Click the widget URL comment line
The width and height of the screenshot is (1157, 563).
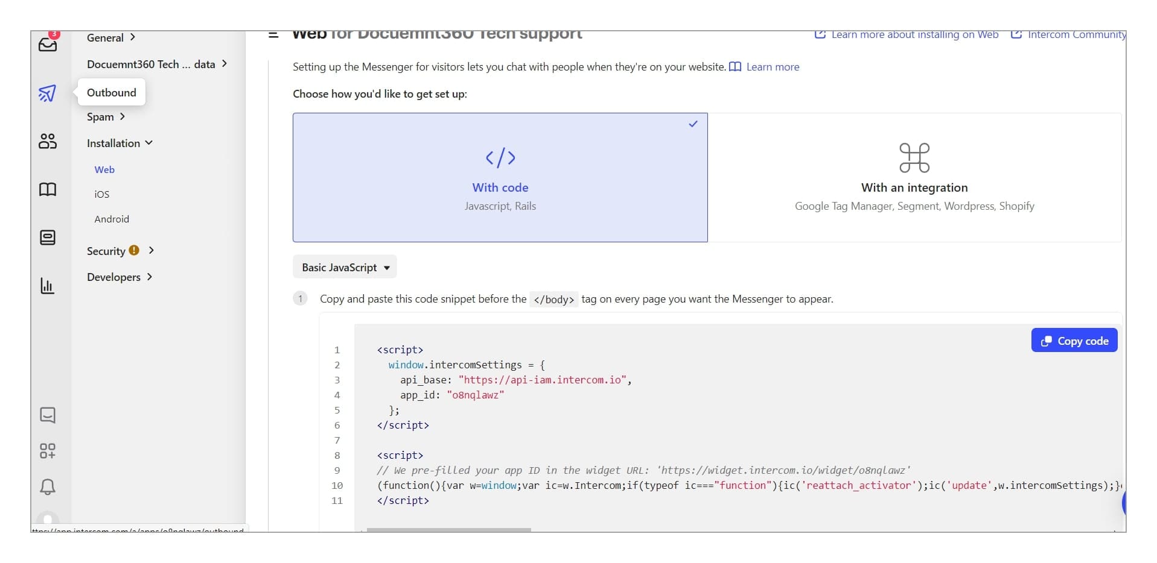pyautogui.click(x=643, y=470)
